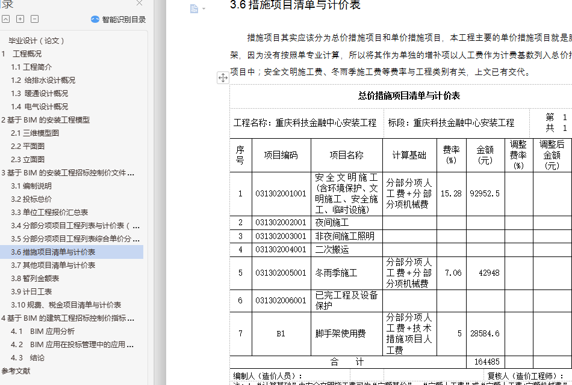Click the table title 总价措施项目清单与计价表
This screenshot has height=385, width=572.
(x=409, y=95)
